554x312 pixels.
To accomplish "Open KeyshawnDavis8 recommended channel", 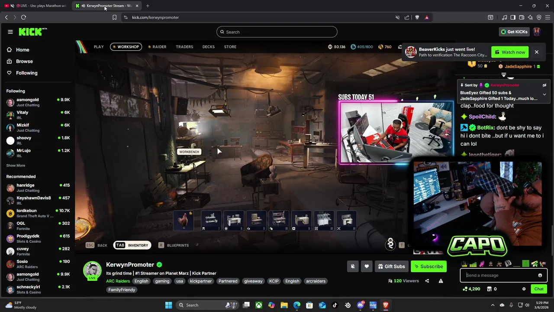I will click(38, 200).
